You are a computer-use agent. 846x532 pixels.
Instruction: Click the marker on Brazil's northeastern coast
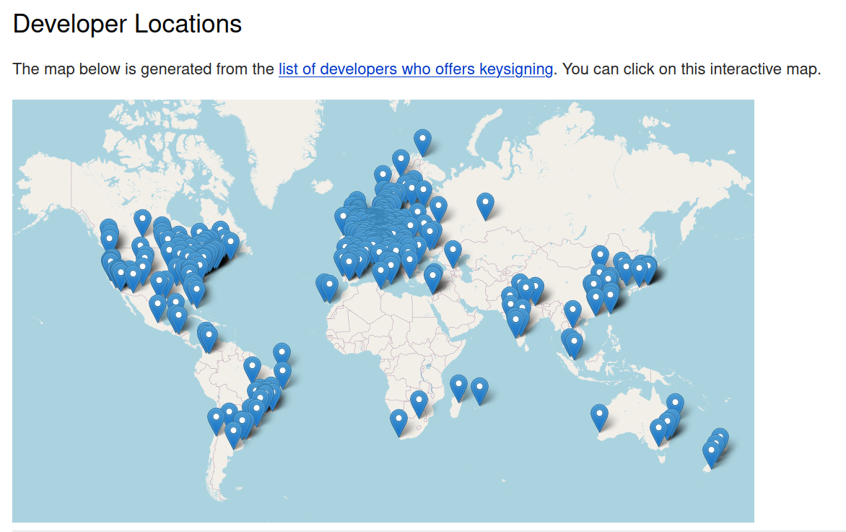[282, 354]
